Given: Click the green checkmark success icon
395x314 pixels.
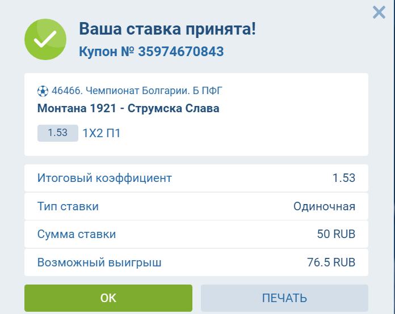Looking at the screenshot, I should coord(45,39).
